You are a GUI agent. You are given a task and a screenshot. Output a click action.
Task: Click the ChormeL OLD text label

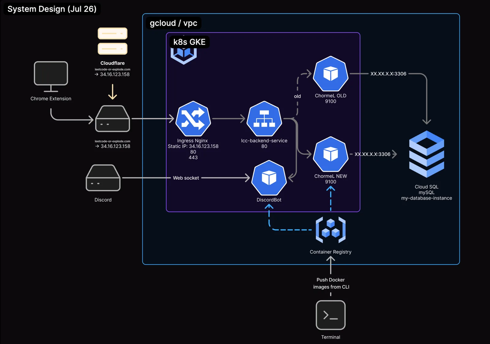(331, 96)
